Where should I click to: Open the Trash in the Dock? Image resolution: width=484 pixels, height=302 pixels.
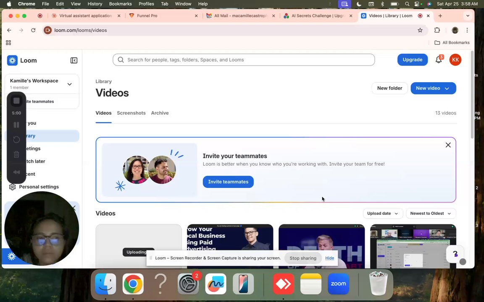[x=378, y=284]
